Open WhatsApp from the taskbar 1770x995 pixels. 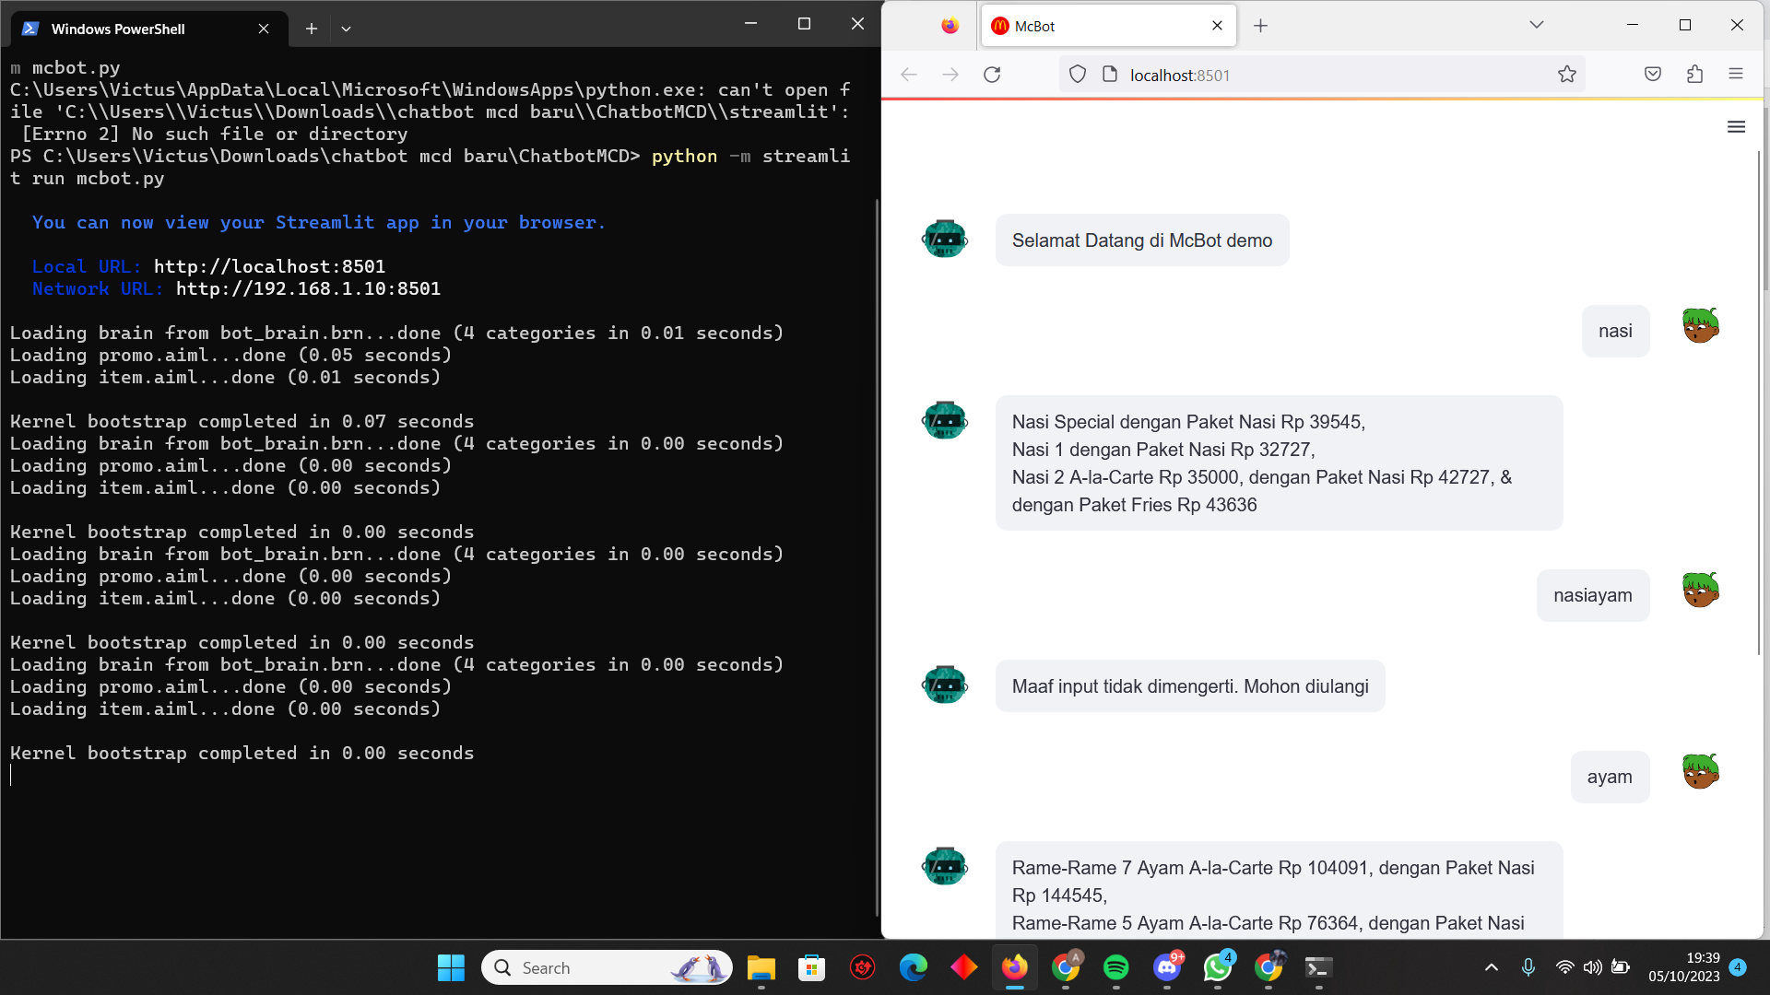click(x=1217, y=967)
